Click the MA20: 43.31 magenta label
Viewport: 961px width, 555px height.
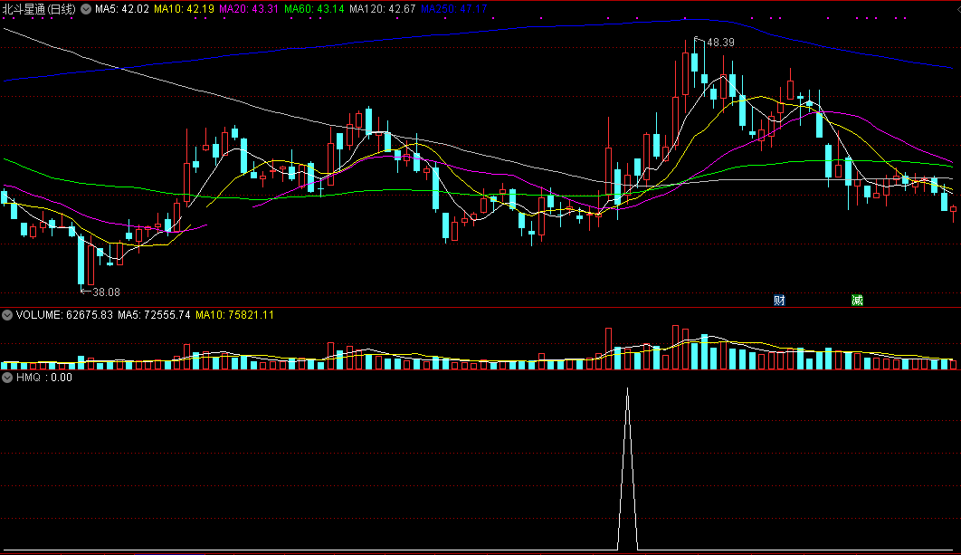(249, 9)
